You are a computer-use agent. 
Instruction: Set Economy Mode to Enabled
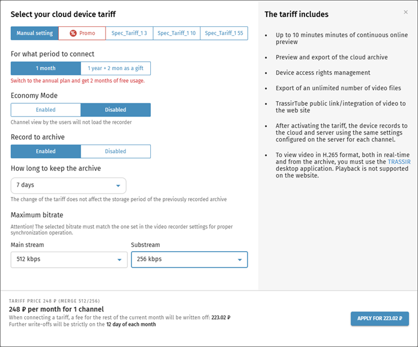click(x=46, y=110)
